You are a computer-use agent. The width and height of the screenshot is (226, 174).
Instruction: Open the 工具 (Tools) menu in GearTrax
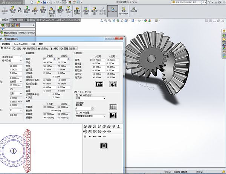tap(33, 44)
